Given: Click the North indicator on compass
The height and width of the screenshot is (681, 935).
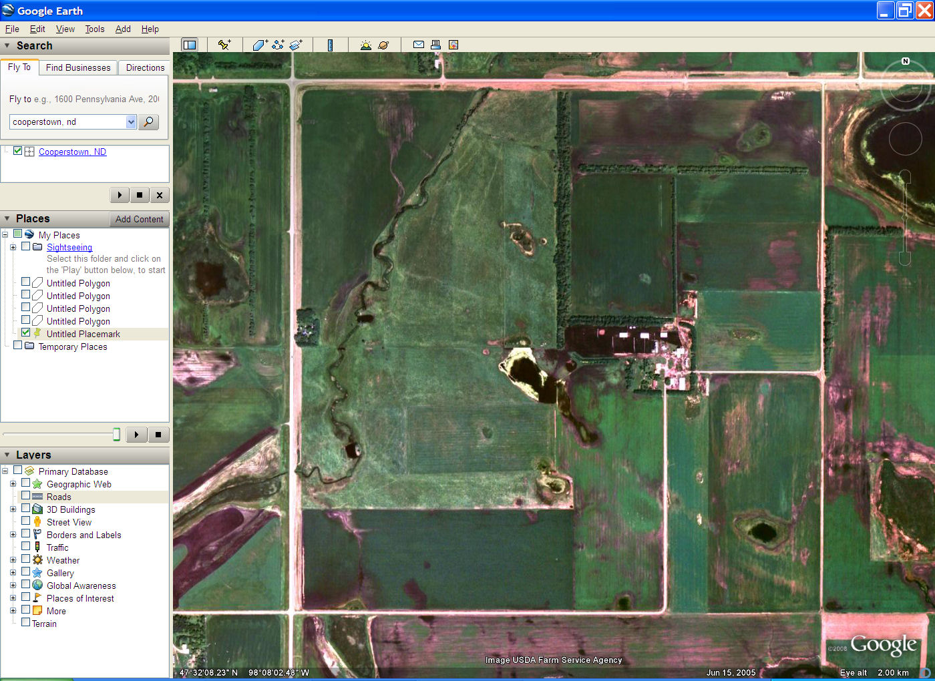Looking at the screenshot, I should (x=906, y=61).
